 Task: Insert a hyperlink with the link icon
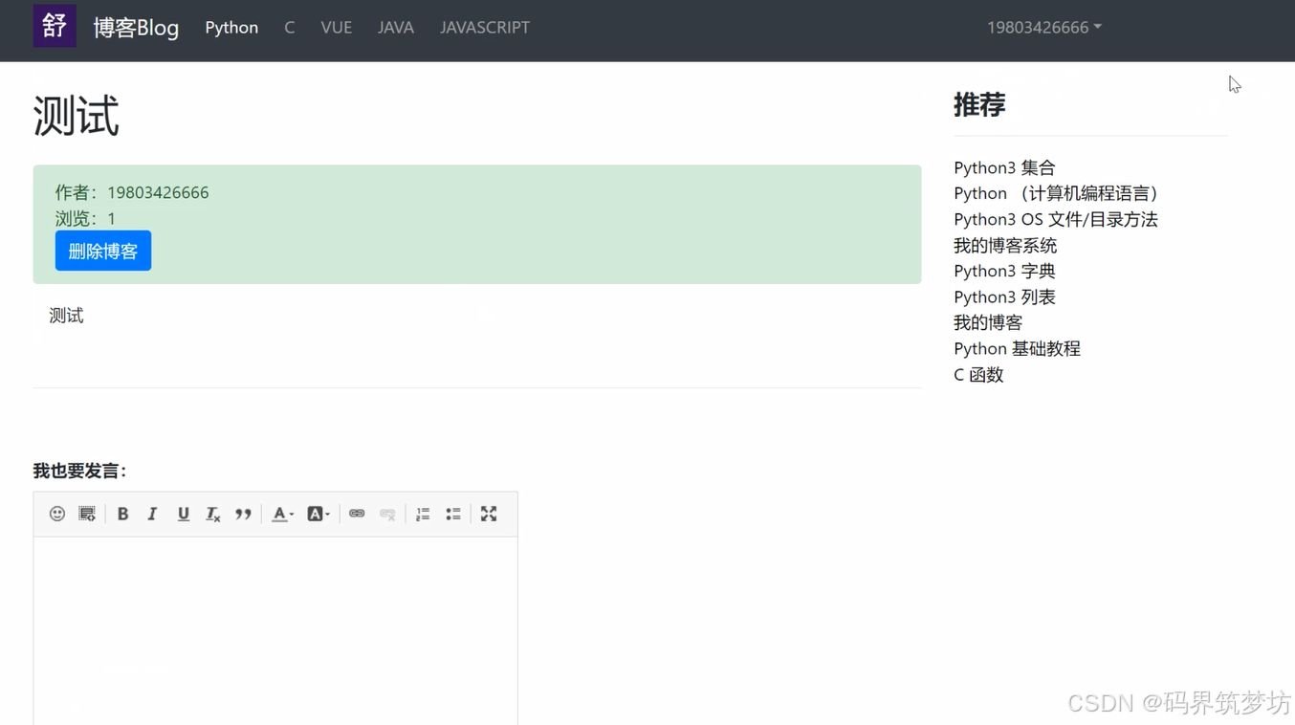pyautogui.click(x=357, y=514)
